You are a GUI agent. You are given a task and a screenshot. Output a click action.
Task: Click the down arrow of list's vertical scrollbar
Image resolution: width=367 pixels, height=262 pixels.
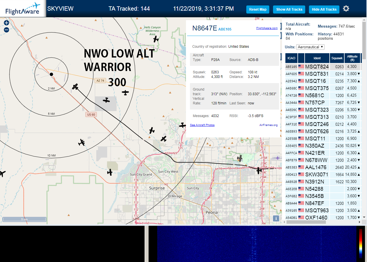(364, 217)
